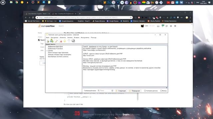The width and height of the screenshot is (213, 119).
Task: Open Stack Overflow user avatar profile
Action: (142, 26)
